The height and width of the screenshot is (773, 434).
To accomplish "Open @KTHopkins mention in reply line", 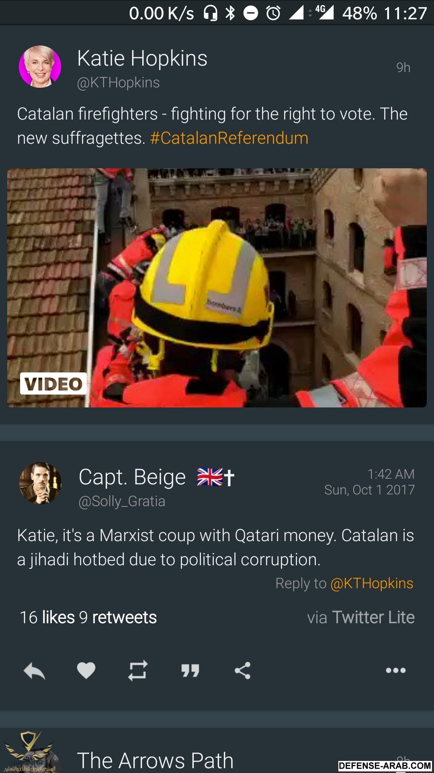I will click(x=372, y=583).
